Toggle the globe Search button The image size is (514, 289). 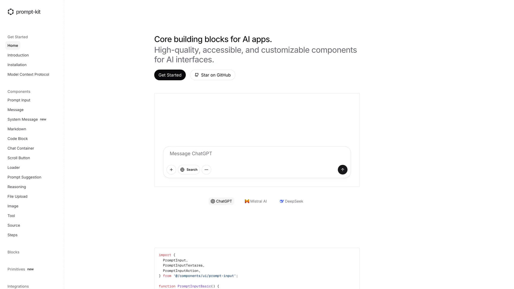(x=189, y=170)
